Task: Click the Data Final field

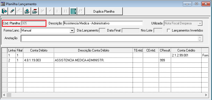Action: coord(130,30)
